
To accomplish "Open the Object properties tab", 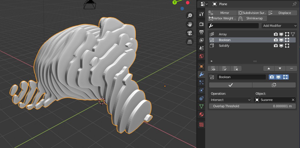I will point(201,66).
